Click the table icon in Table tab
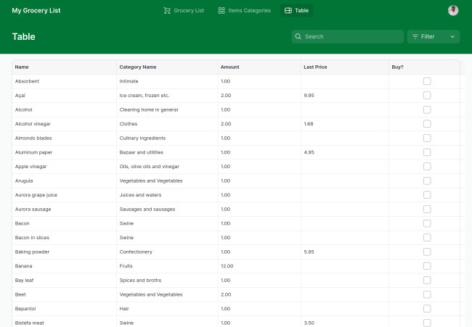The image size is (472, 327). 288,11
